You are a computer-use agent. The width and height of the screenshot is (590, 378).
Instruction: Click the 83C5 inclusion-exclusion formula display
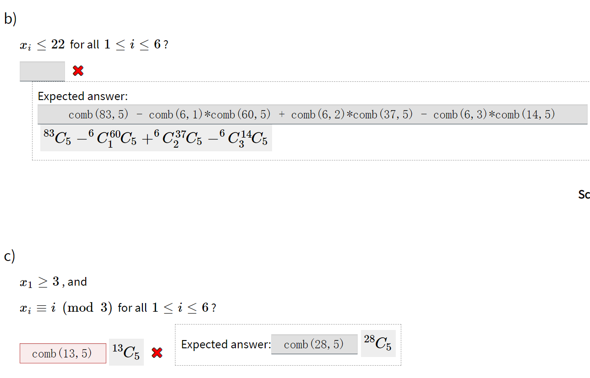click(156, 137)
